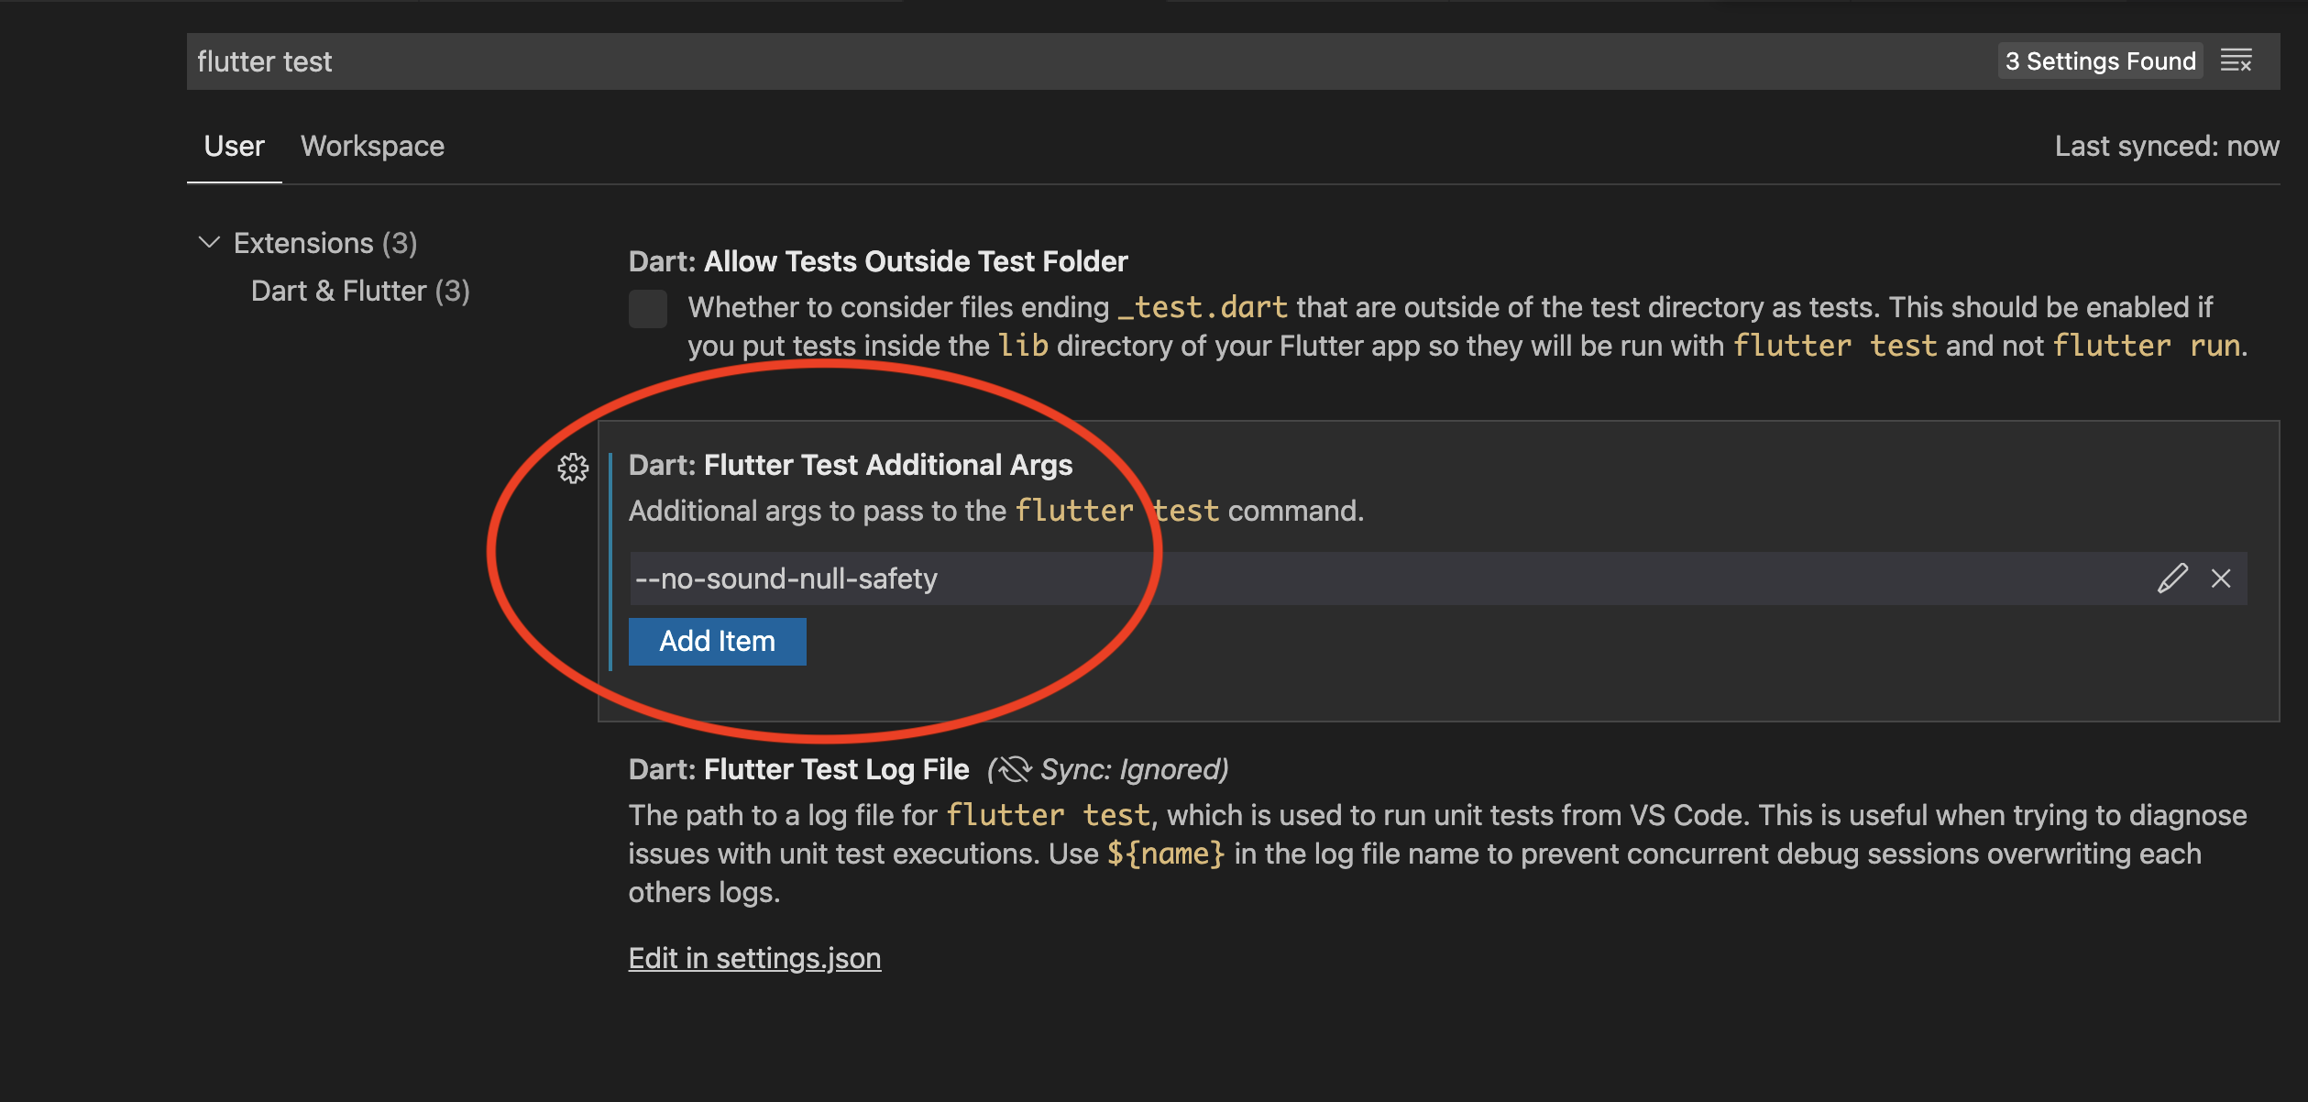Click the Last synced: now status text
Viewport: 2308px width, 1102px height.
[x=2167, y=146]
